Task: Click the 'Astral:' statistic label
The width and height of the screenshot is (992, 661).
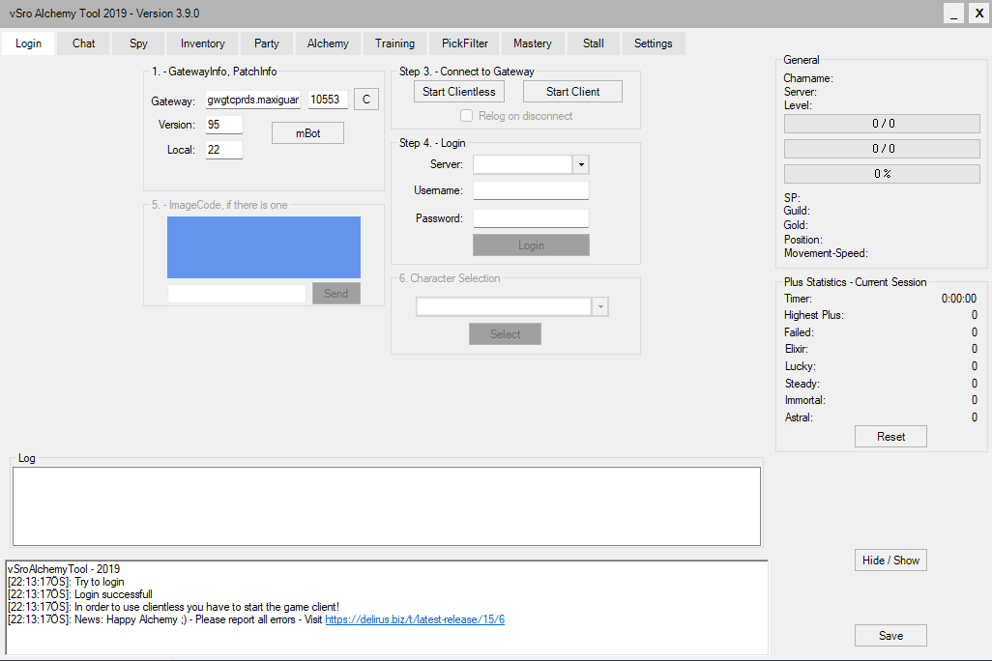Action: 799,417
